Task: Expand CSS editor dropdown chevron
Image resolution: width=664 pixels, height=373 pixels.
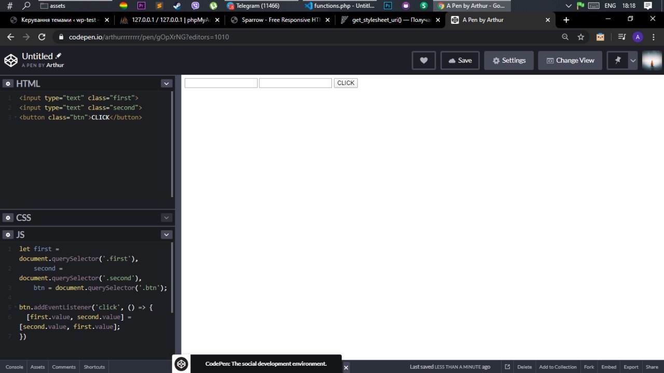Action: tap(166, 217)
